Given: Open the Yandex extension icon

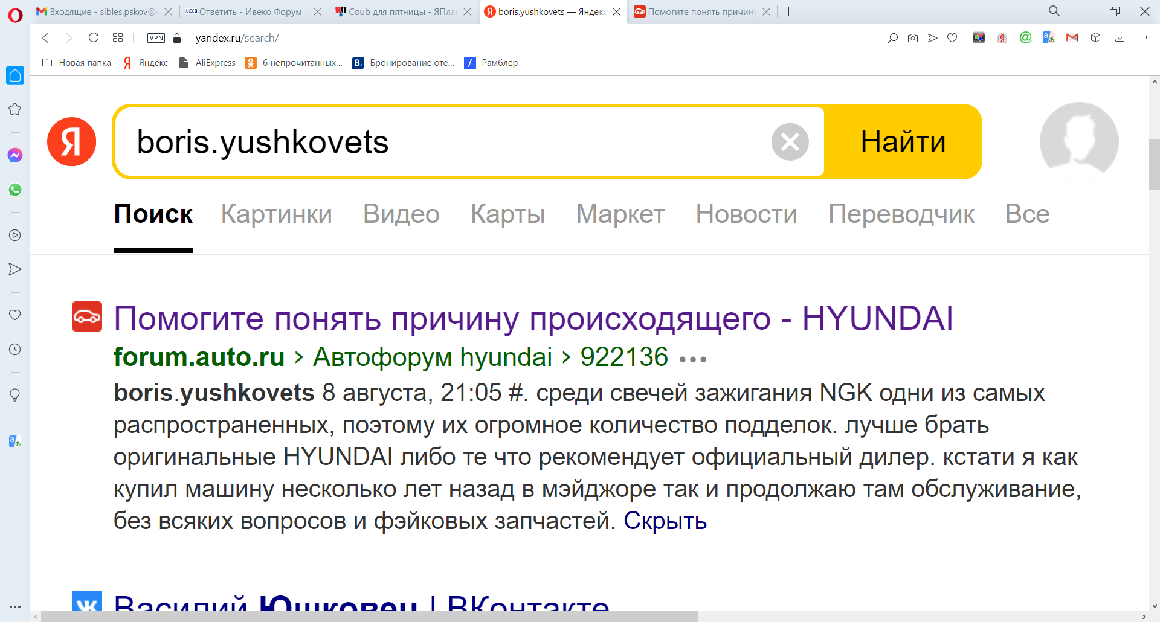Looking at the screenshot, I should click(x=1002, y=38).
